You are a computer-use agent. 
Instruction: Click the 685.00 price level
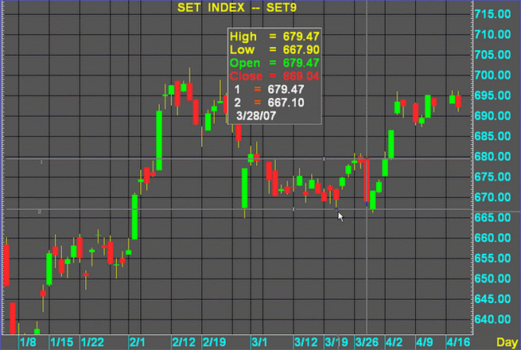[x=492, y=136]
